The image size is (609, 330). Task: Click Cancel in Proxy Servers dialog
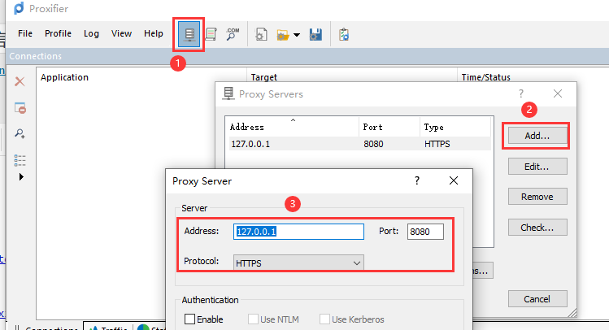537,299
